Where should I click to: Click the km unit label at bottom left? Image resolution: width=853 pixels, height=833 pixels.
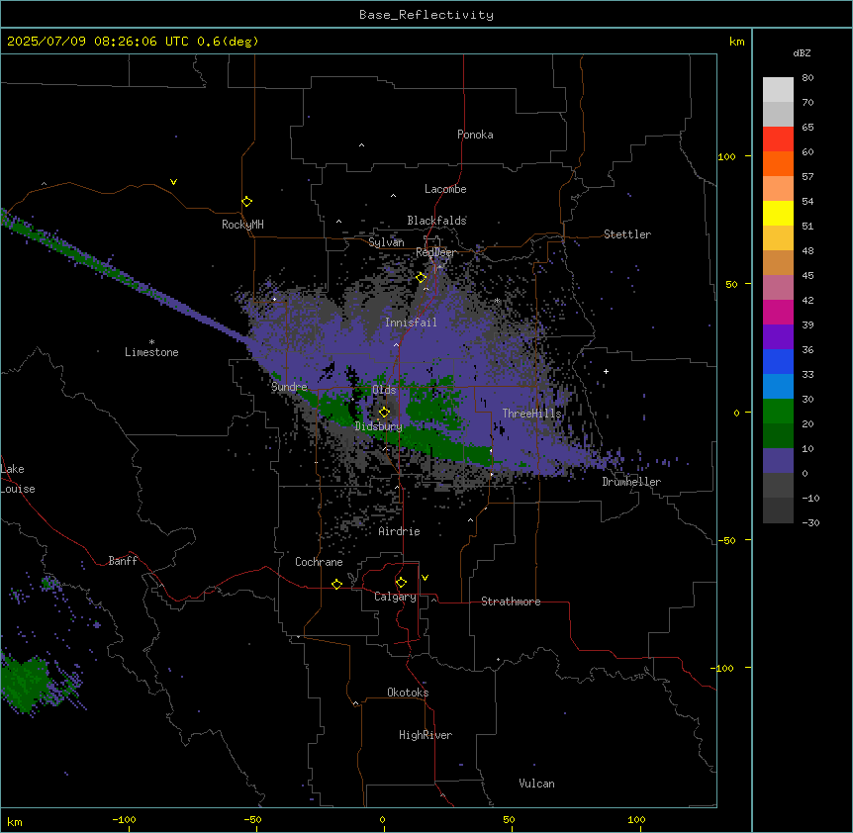tap(15, 822)
